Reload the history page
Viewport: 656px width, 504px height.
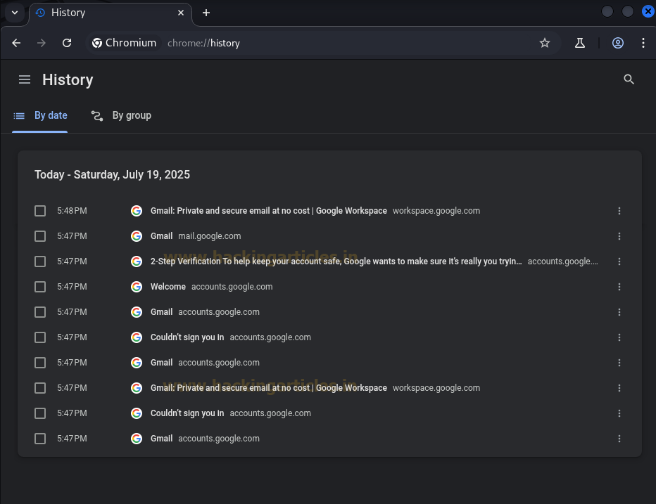(x=67, y=43)
